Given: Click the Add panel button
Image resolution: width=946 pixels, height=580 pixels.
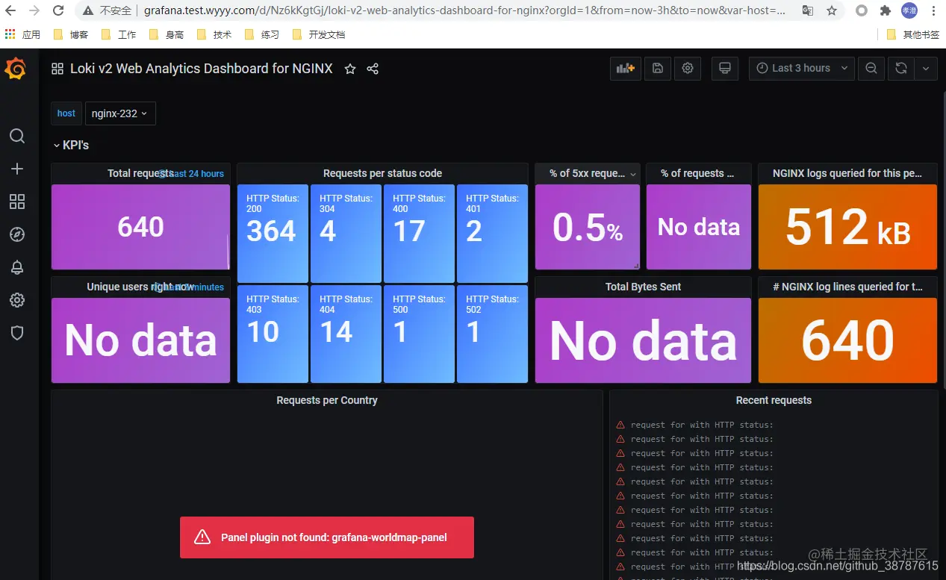Looking at the screenshot, I should pyautogui.click(x=626, y=69).
